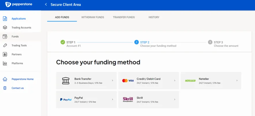
Task: Expand the Credit / Debit Card chevron
Action: point(175,81)
